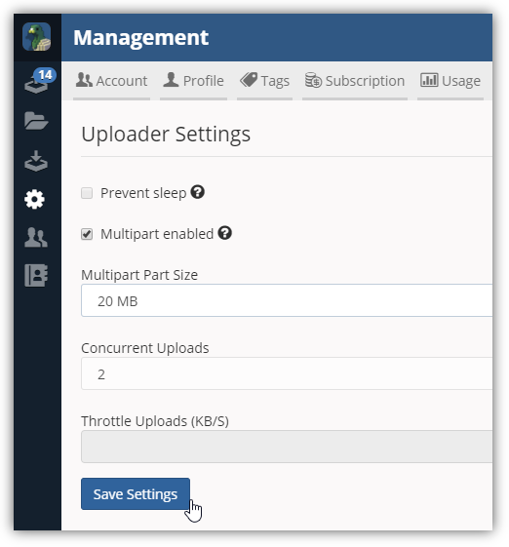Open the folder browser sidebar icon
The image size is (509, 547).
(x=36, y=121)
